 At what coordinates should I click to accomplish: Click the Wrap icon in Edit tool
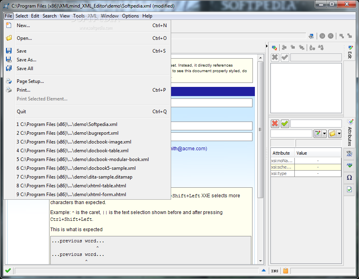click(321, 47)
